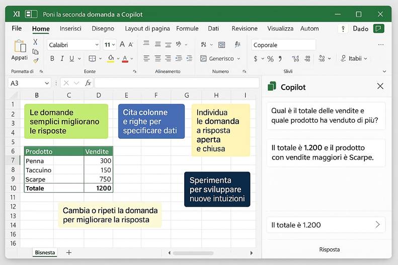Click the horizontal scrollbar thumb
The image size is (398, 265).
(193, 253)
